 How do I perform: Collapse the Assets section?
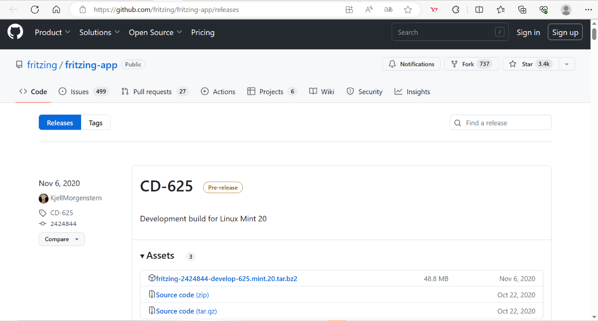click(157, 256)
